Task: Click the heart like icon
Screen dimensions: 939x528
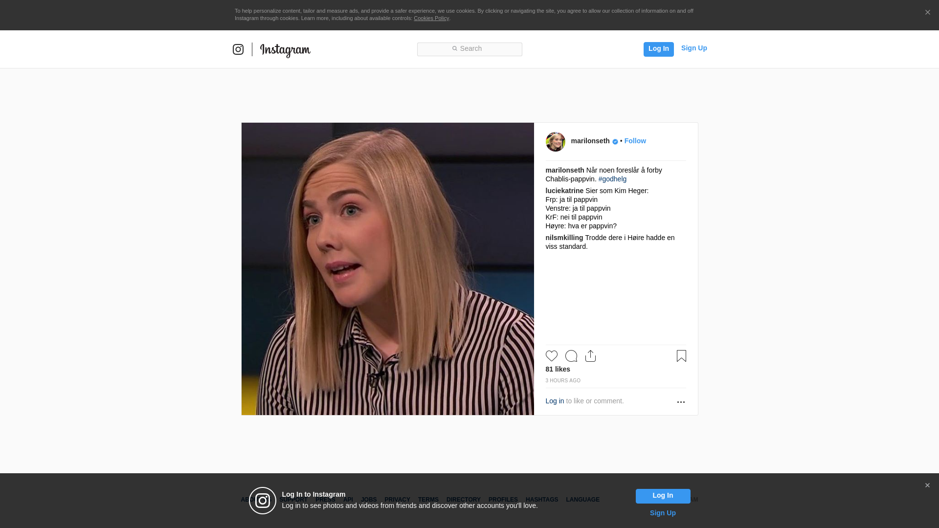Action: click(x=551, y=356)
